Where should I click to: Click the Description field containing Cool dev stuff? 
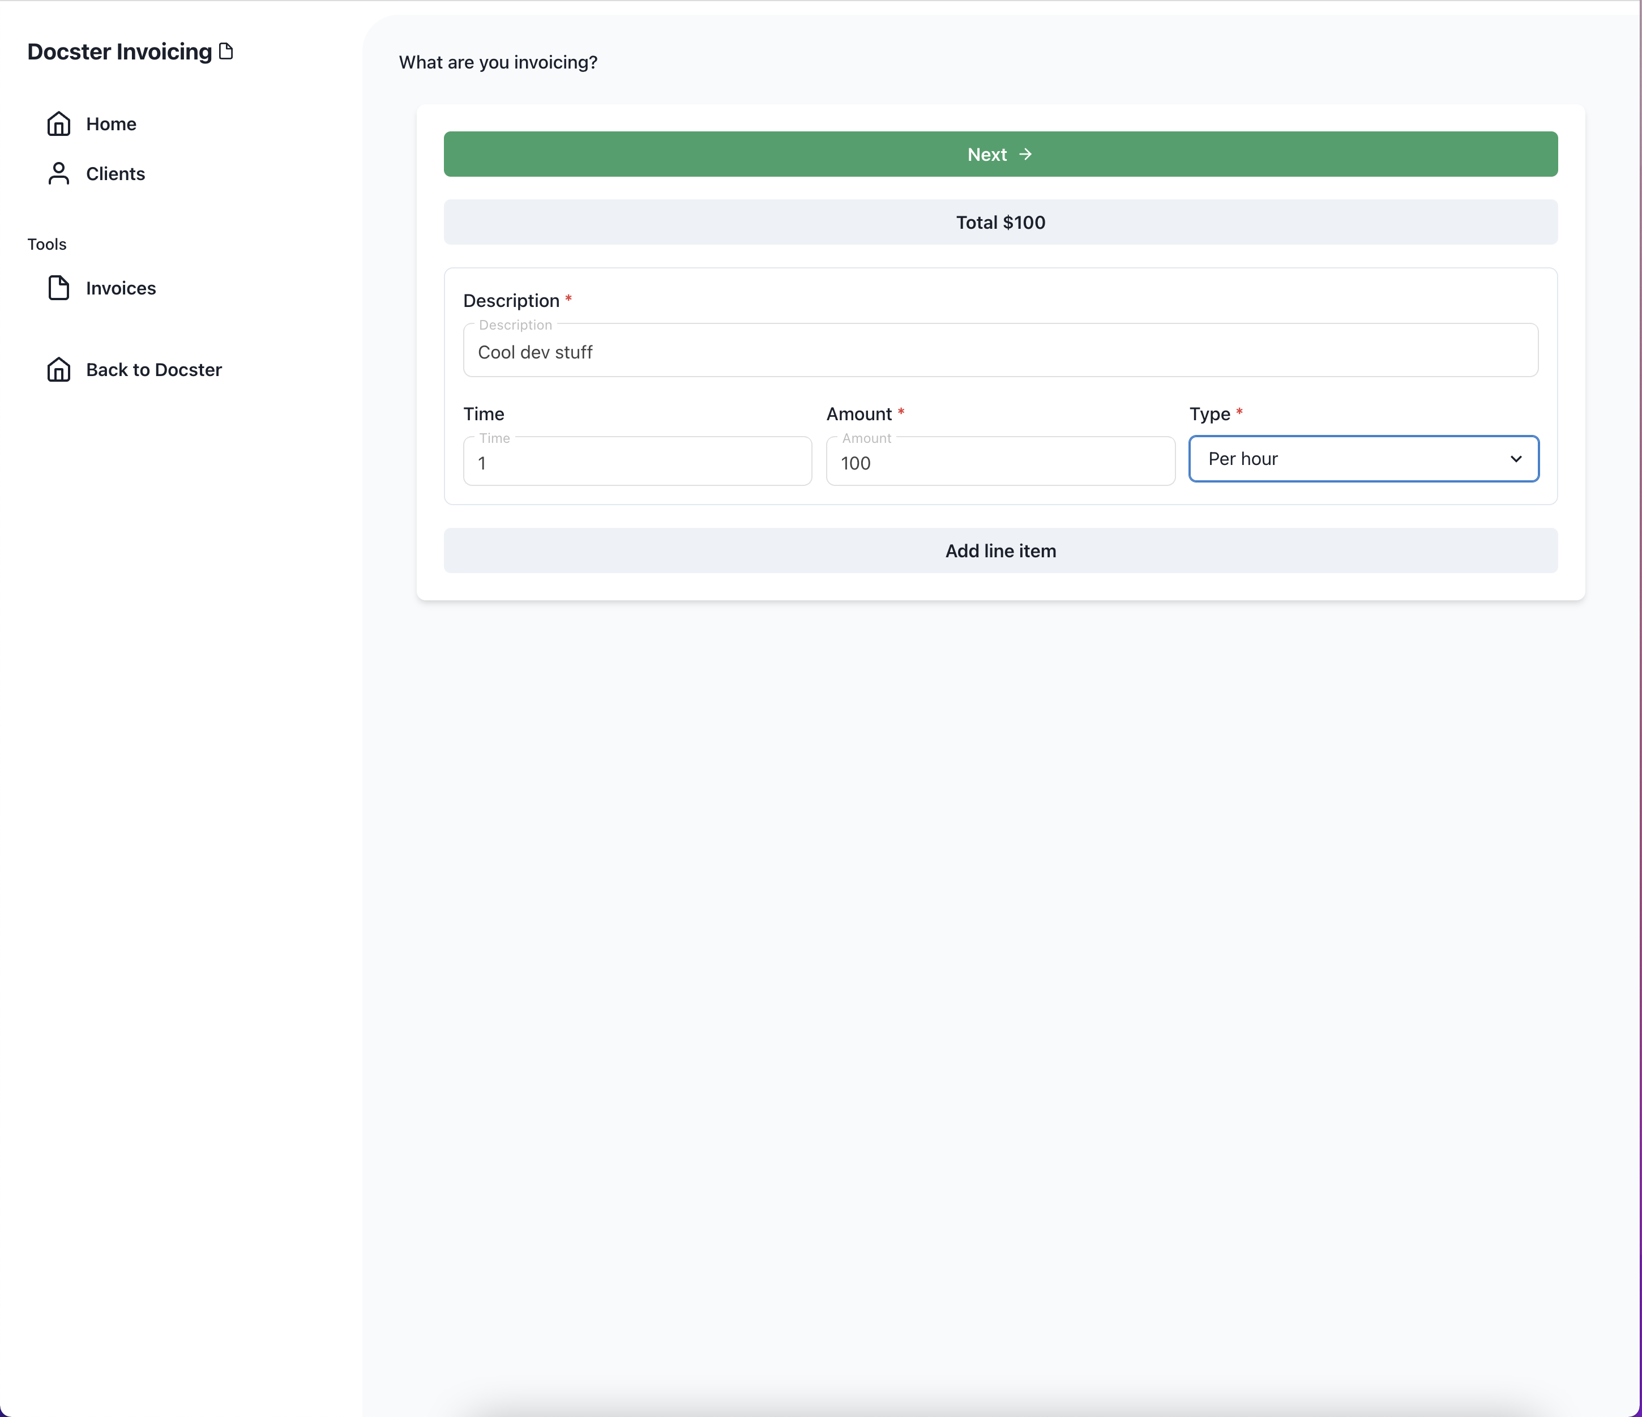pyautogui.click(x=999, y=352)
